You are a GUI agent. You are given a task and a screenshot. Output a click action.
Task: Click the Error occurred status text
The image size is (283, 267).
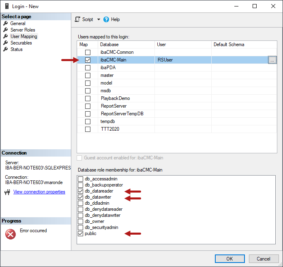33,231
